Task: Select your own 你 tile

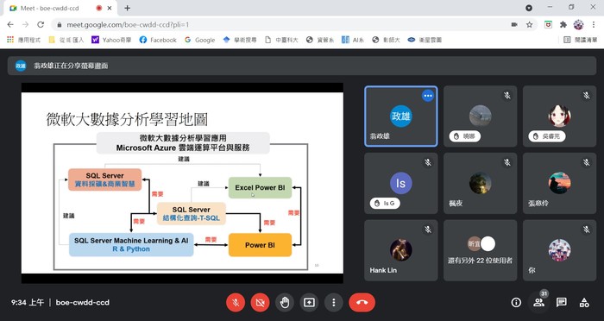Action: [560, 250]
